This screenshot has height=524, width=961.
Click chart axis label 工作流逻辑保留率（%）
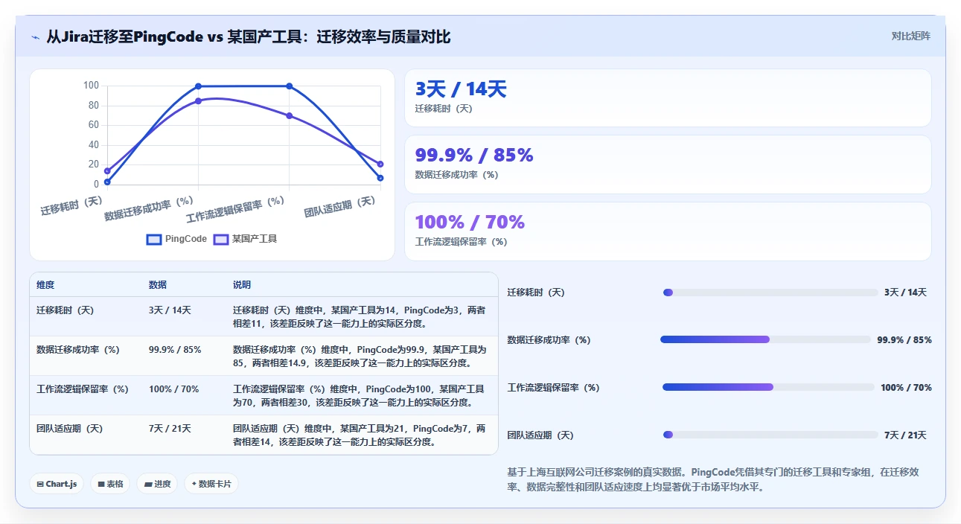(235, 210)
